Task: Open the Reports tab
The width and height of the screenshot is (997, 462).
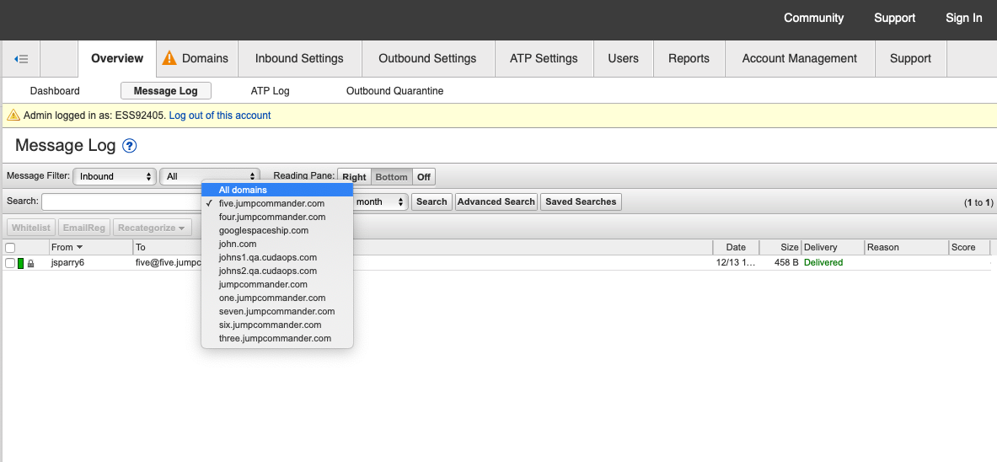Action: pyautogui.click(x=689, y=58)
